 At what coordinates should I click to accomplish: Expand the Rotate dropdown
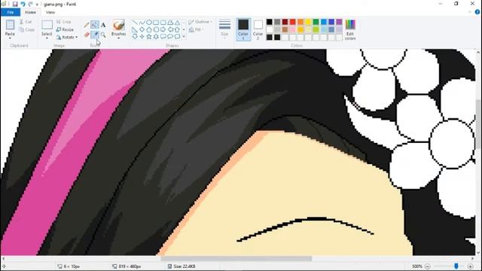77,37
